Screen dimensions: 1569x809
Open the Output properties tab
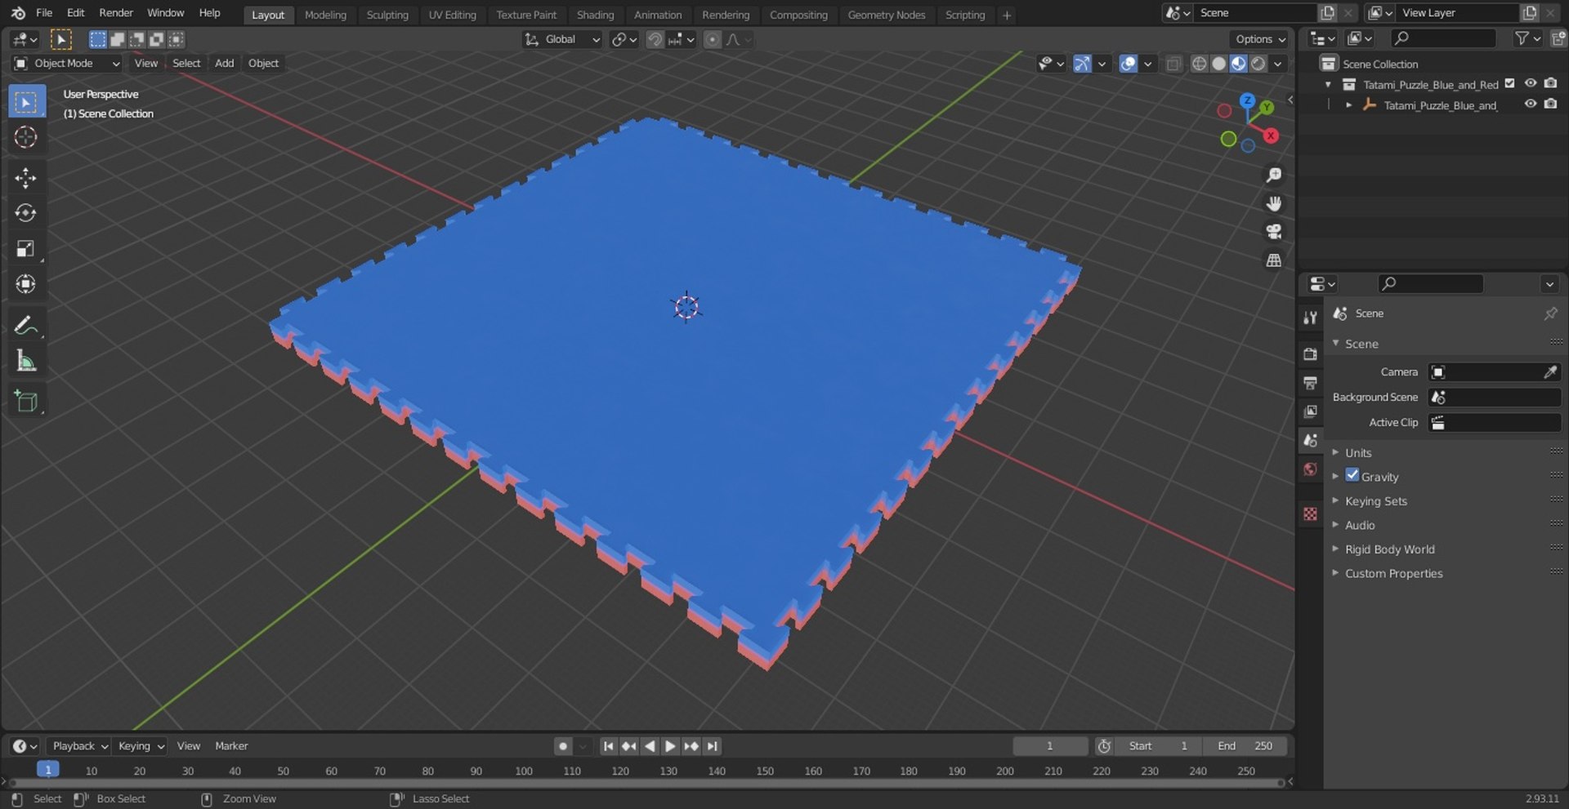(x=1311, y=383)
